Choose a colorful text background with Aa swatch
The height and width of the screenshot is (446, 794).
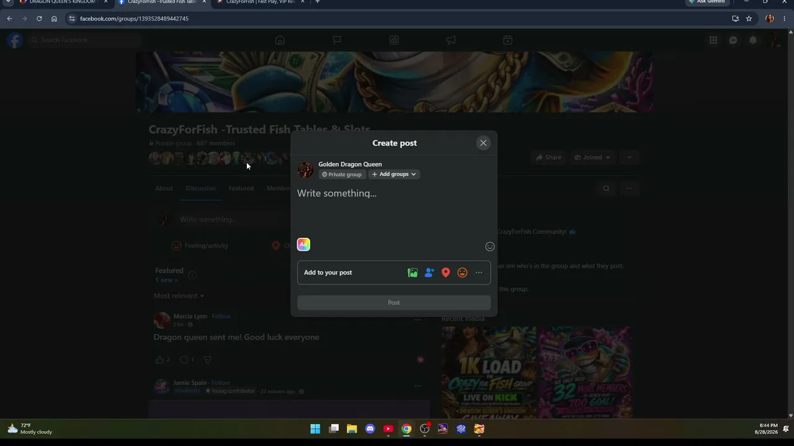(x=303, y=245)
